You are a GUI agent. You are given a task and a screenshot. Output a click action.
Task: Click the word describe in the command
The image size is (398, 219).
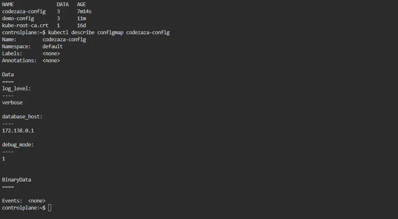(x=83, y=33)
